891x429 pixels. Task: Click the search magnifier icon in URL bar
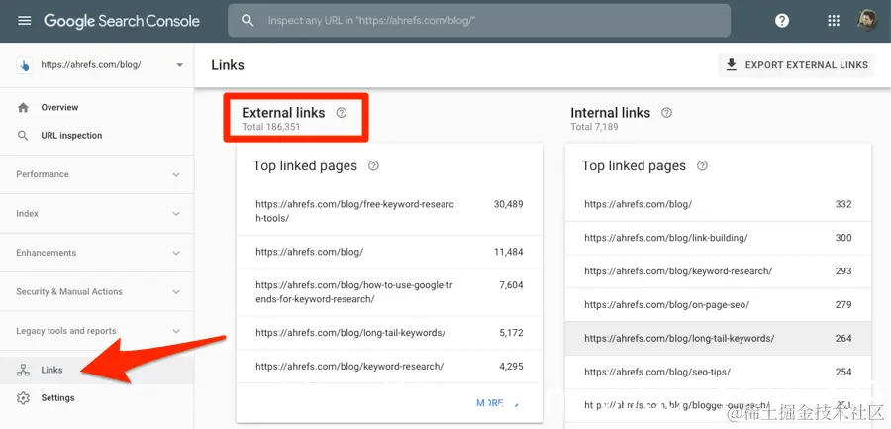click(247, 21)
